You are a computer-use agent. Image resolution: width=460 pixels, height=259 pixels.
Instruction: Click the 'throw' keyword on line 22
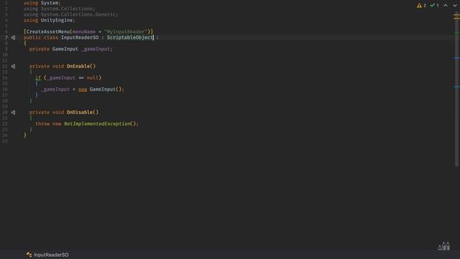coord(42,124)
